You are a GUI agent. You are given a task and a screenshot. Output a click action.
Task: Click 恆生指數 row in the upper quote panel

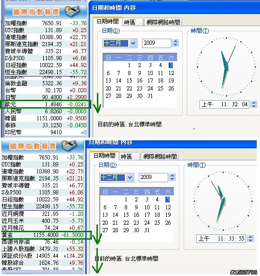(x=46, y=72)
